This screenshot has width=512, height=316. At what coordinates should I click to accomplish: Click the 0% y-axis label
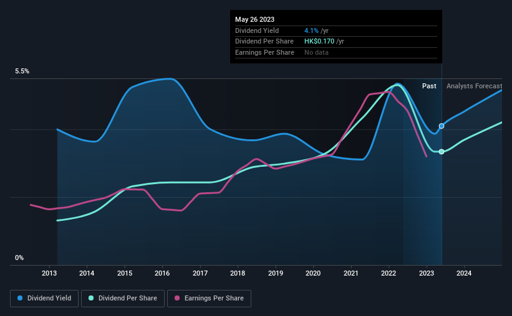(x=19, y=258)
